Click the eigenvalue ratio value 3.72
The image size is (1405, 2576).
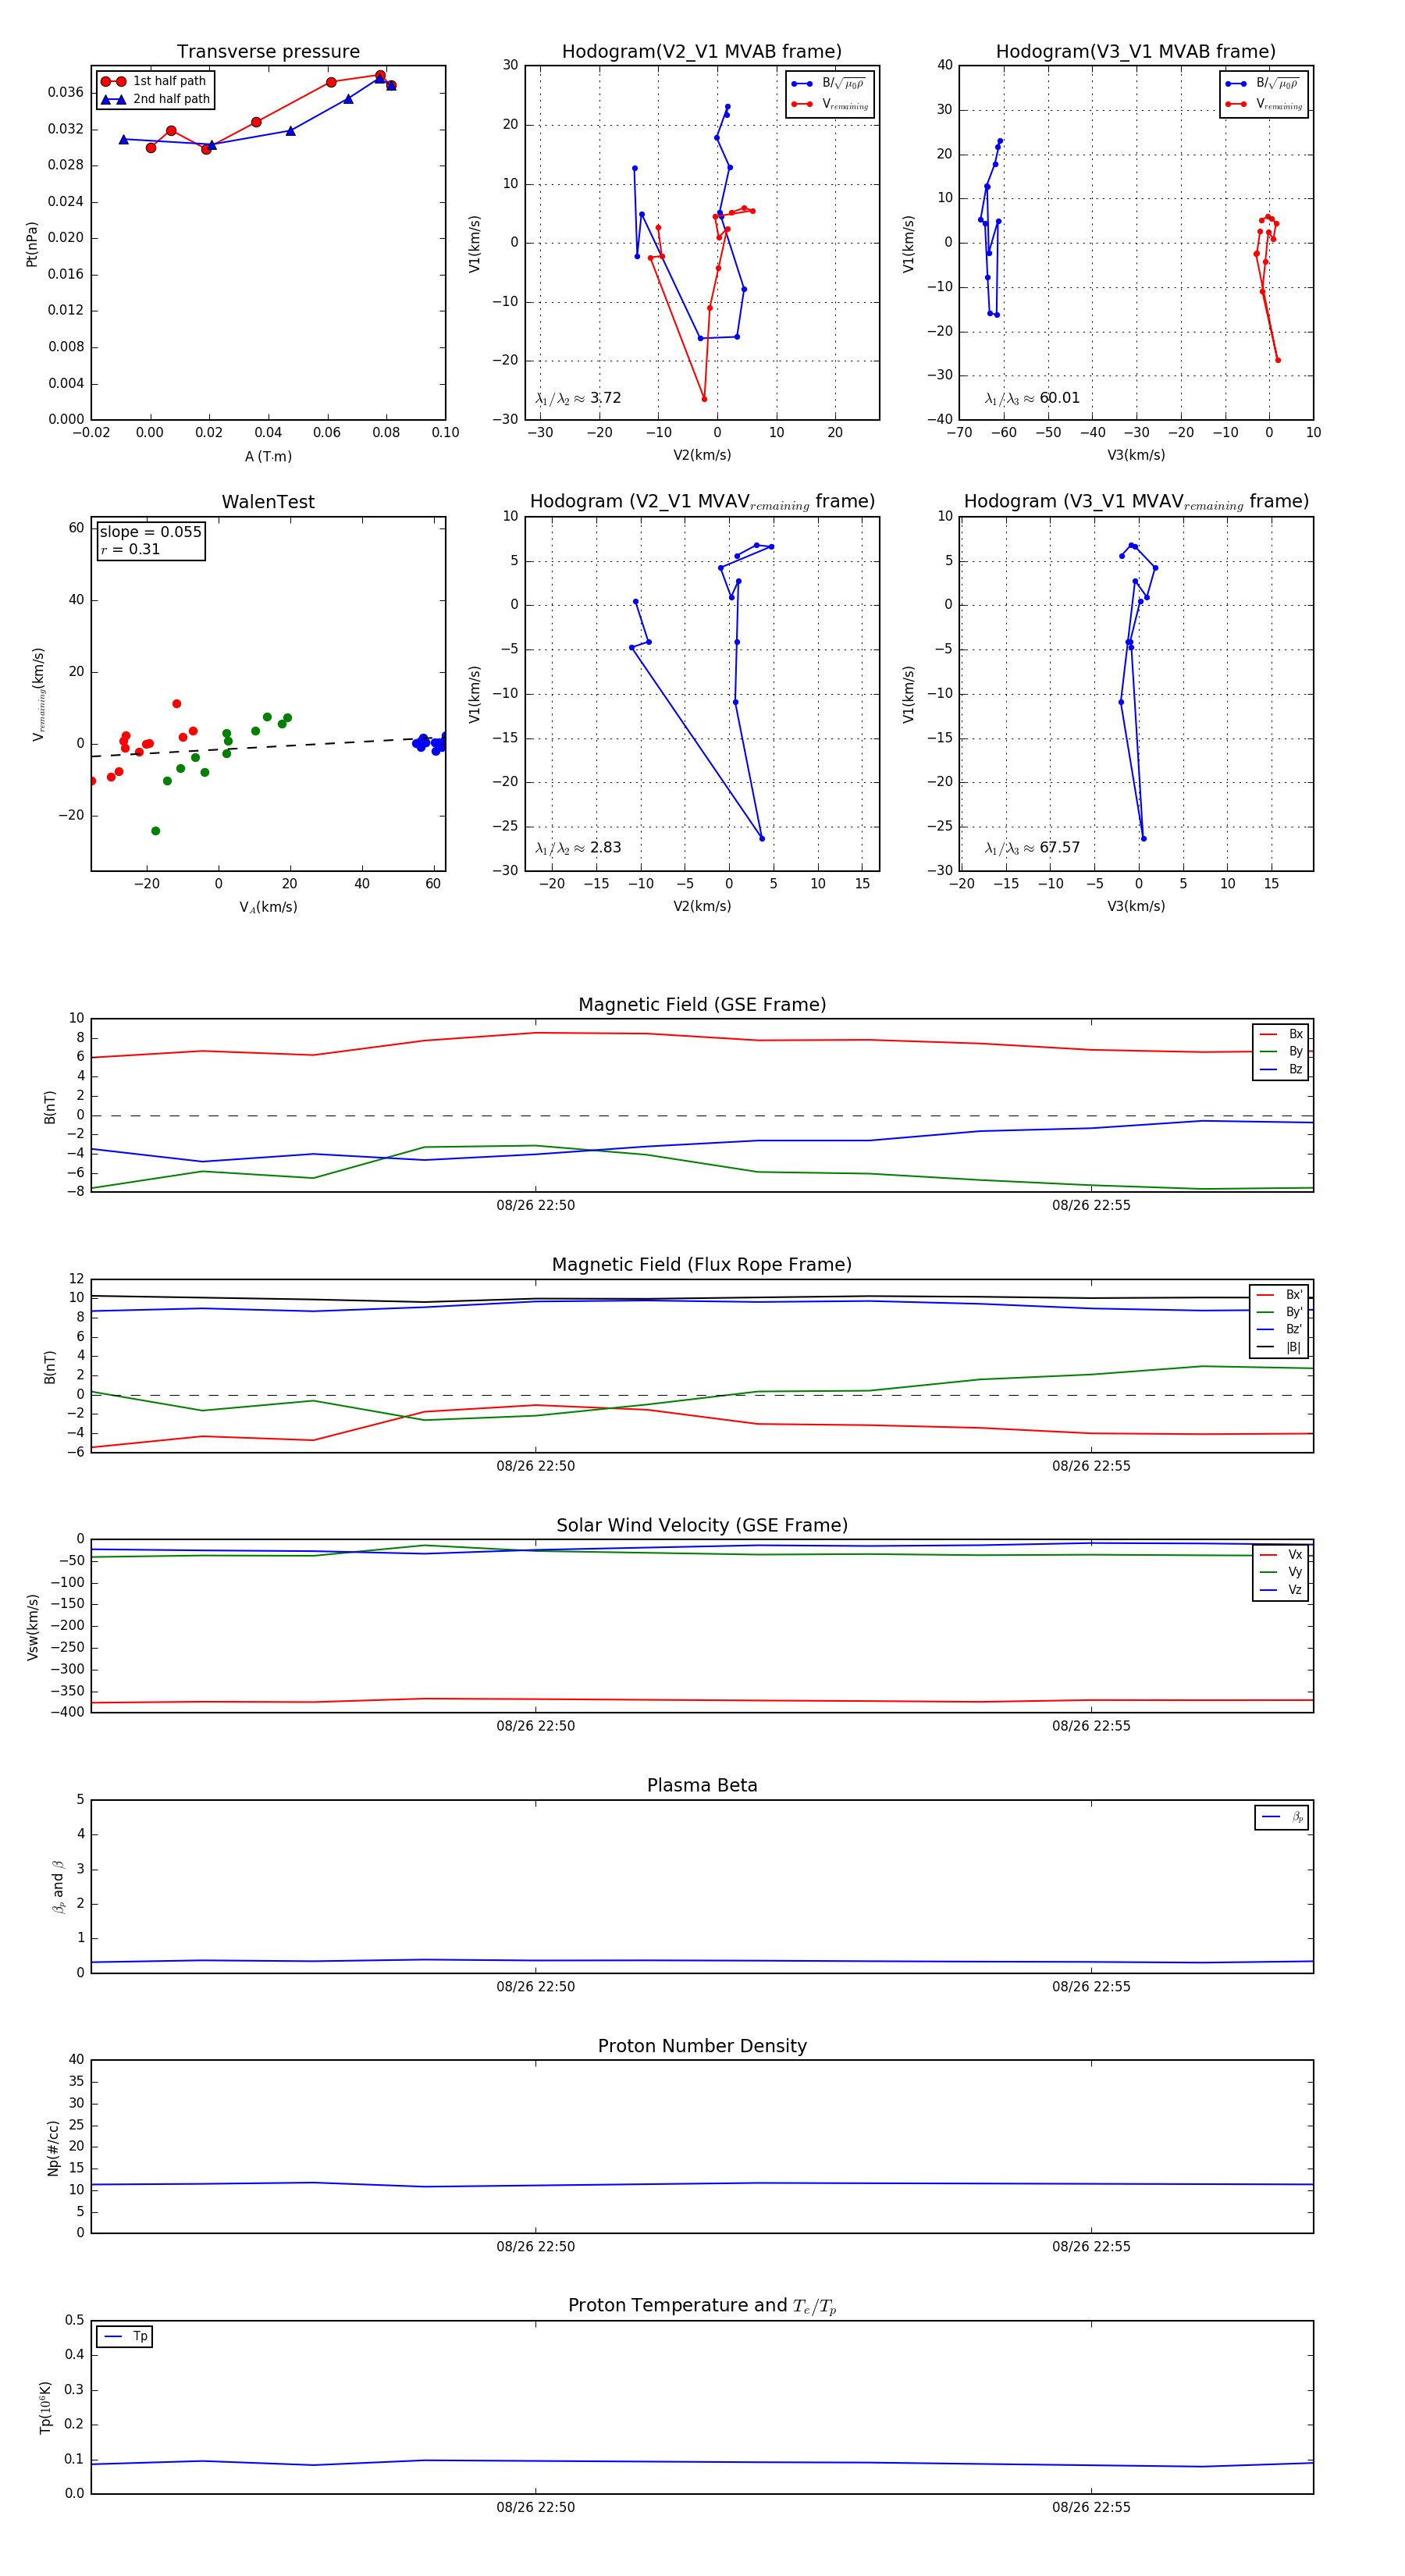click(606, 398)
